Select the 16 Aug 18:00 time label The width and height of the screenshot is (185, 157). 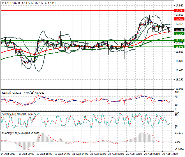(x=44, y=154)
